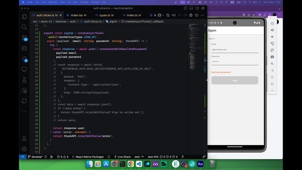Screen dimensions: 302x170
Task: Open Remote Explorer monitor icon
Action: tap(24, 69)
